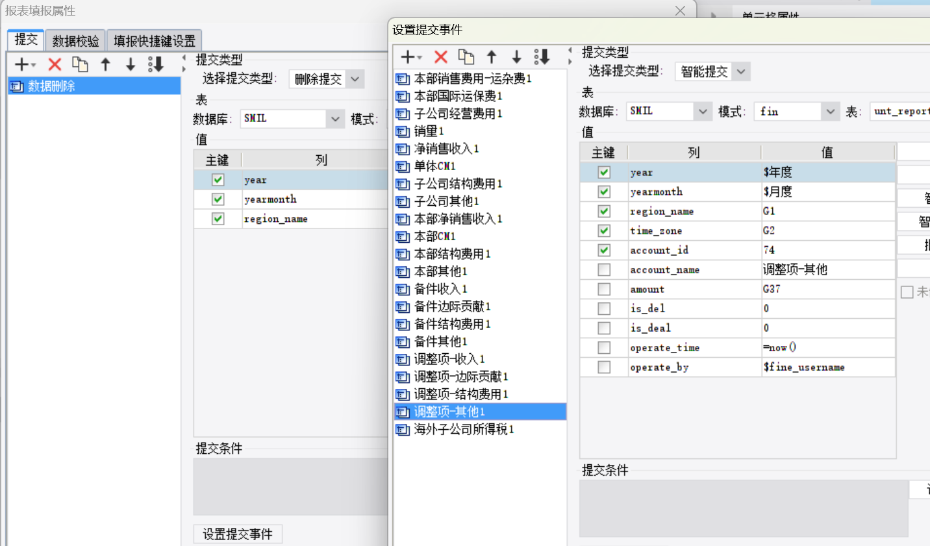This screenshot has width=930, height=546.
Task: Select 海外子公司所得税1 event
Action: point(480,429)
